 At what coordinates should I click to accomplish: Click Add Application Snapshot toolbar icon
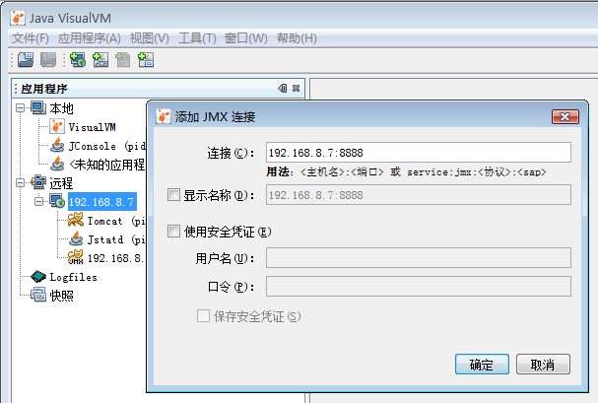tap(146, 60)
